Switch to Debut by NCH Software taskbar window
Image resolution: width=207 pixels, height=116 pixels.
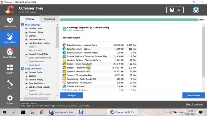pyautogui.click(x=62, y=112)
